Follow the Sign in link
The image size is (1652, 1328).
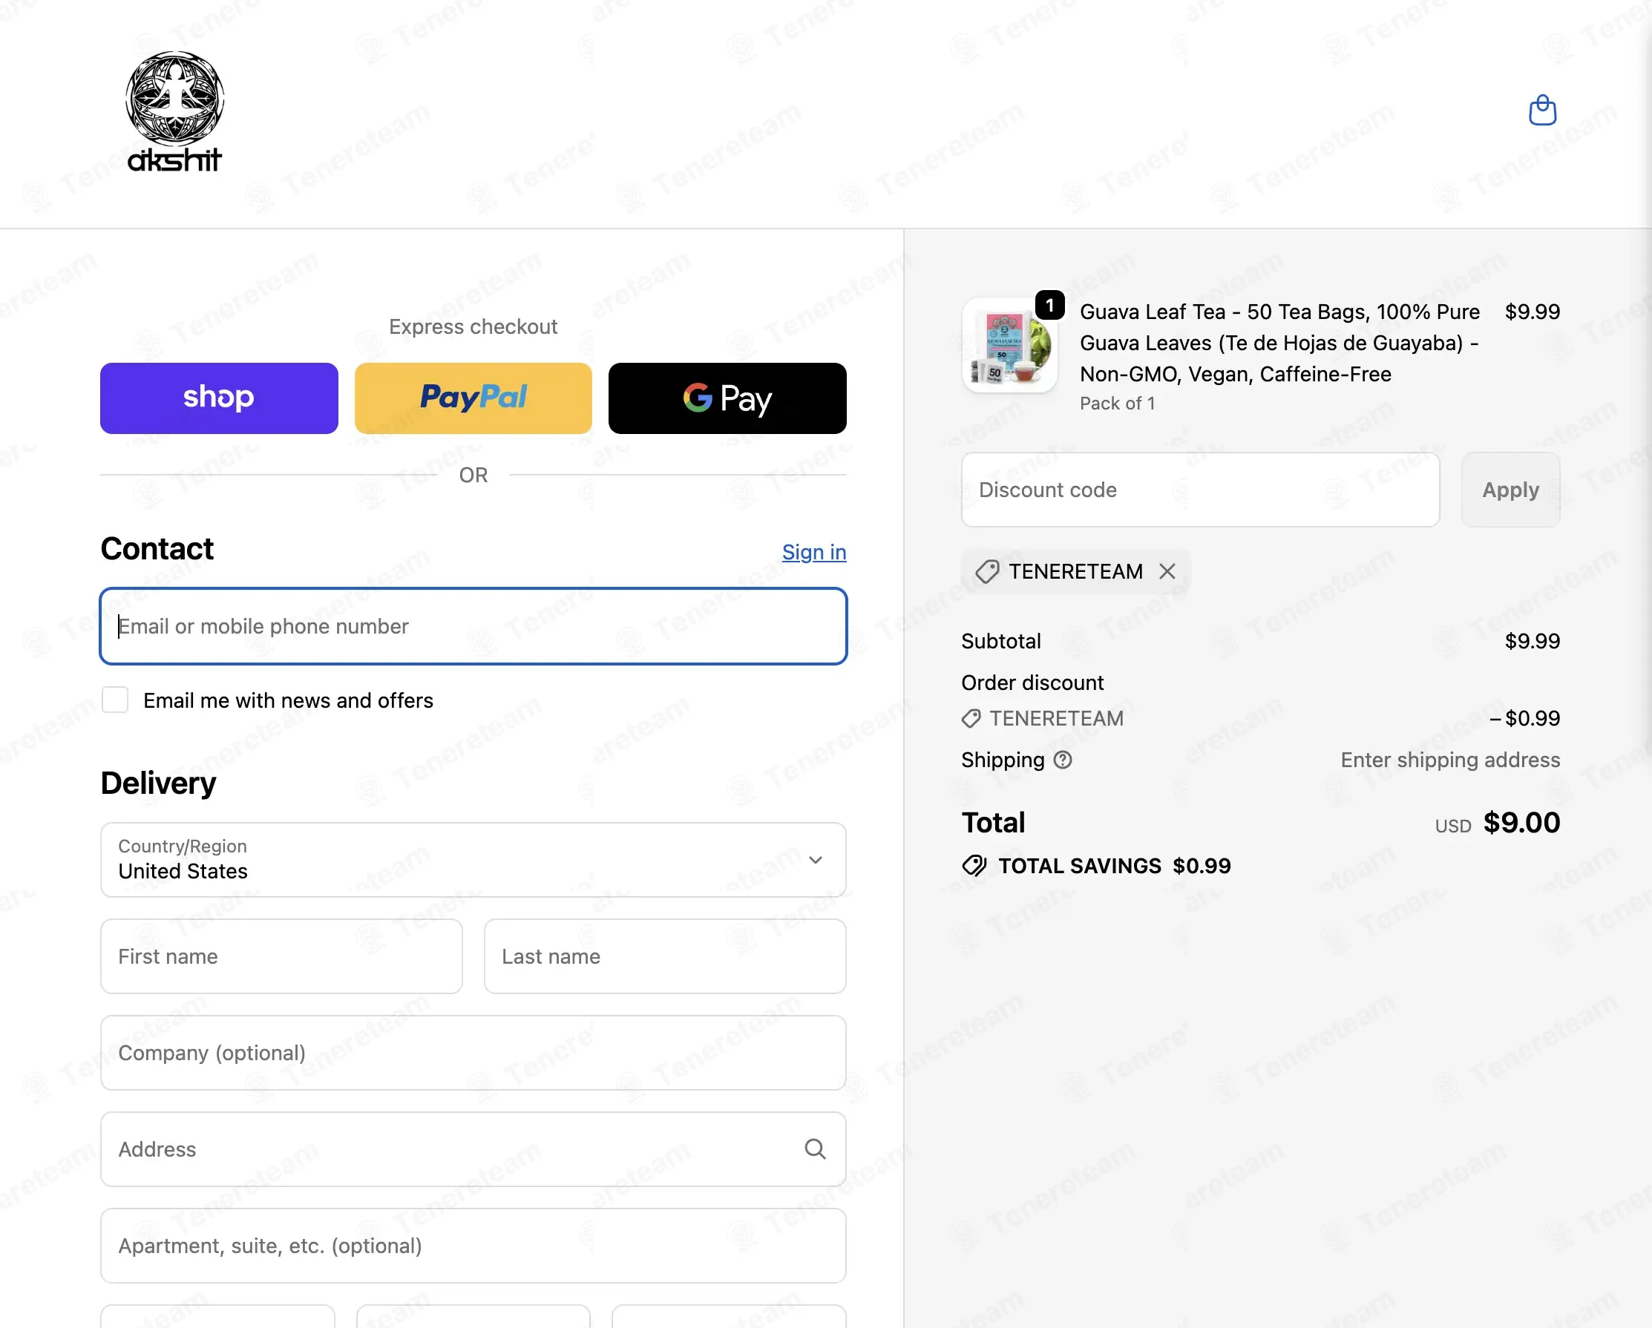click(x=813, y=552)
